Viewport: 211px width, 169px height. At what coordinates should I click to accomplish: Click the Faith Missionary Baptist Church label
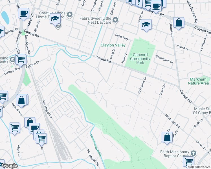pyautogui.click(x=175, y=154)
